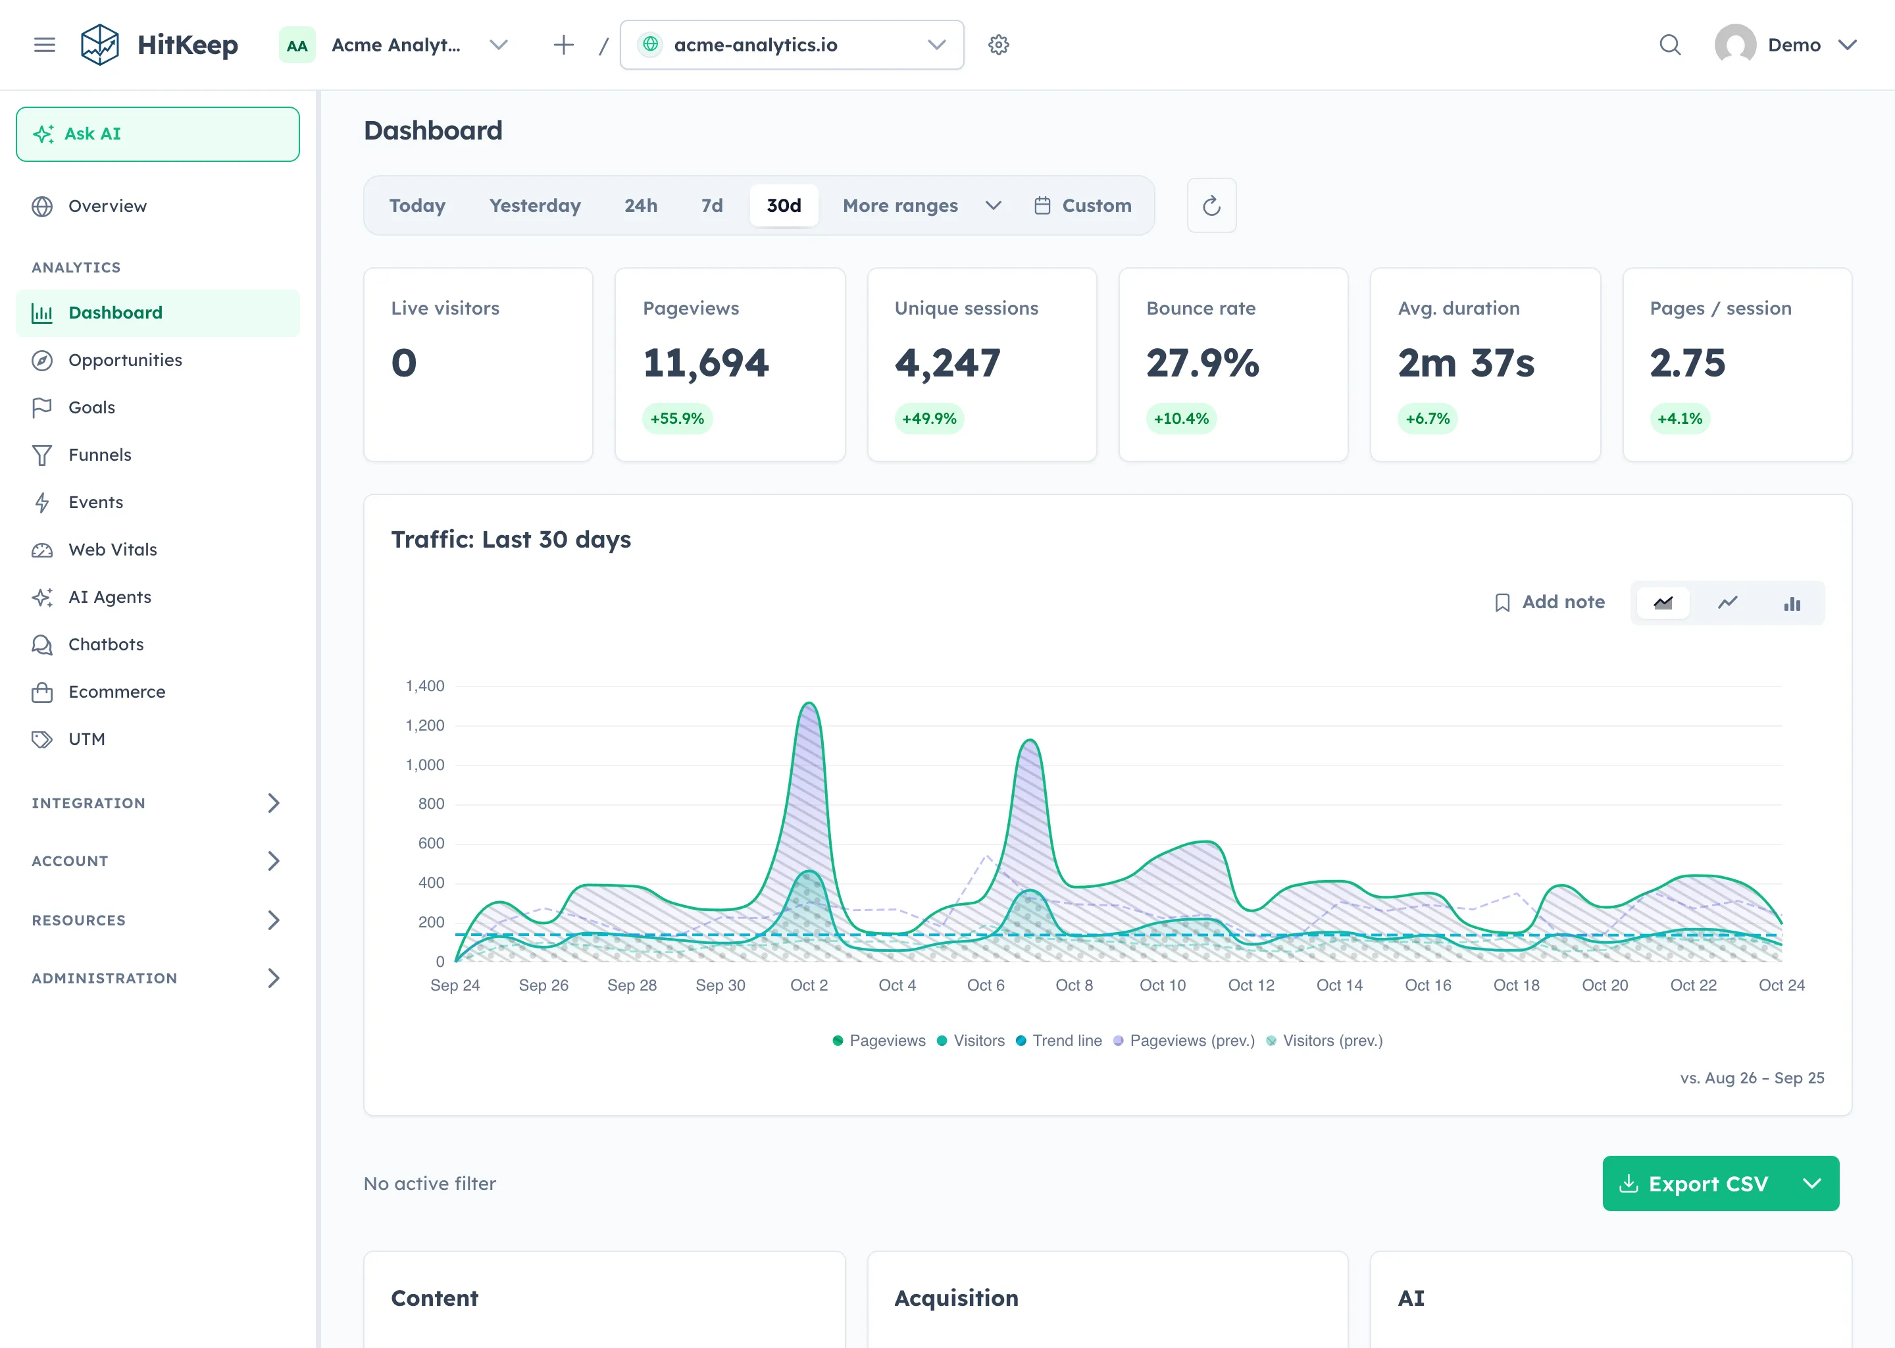Click the Overview globe icon
The image size is (1895, 1348).
coord(42,206)
